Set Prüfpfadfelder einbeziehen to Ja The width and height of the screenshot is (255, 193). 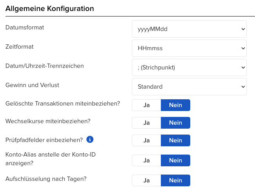146,140
